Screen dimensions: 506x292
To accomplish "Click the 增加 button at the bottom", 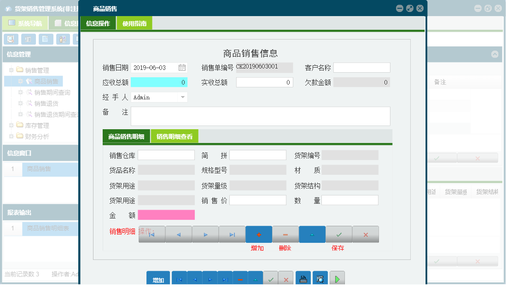I will (157, 278).
